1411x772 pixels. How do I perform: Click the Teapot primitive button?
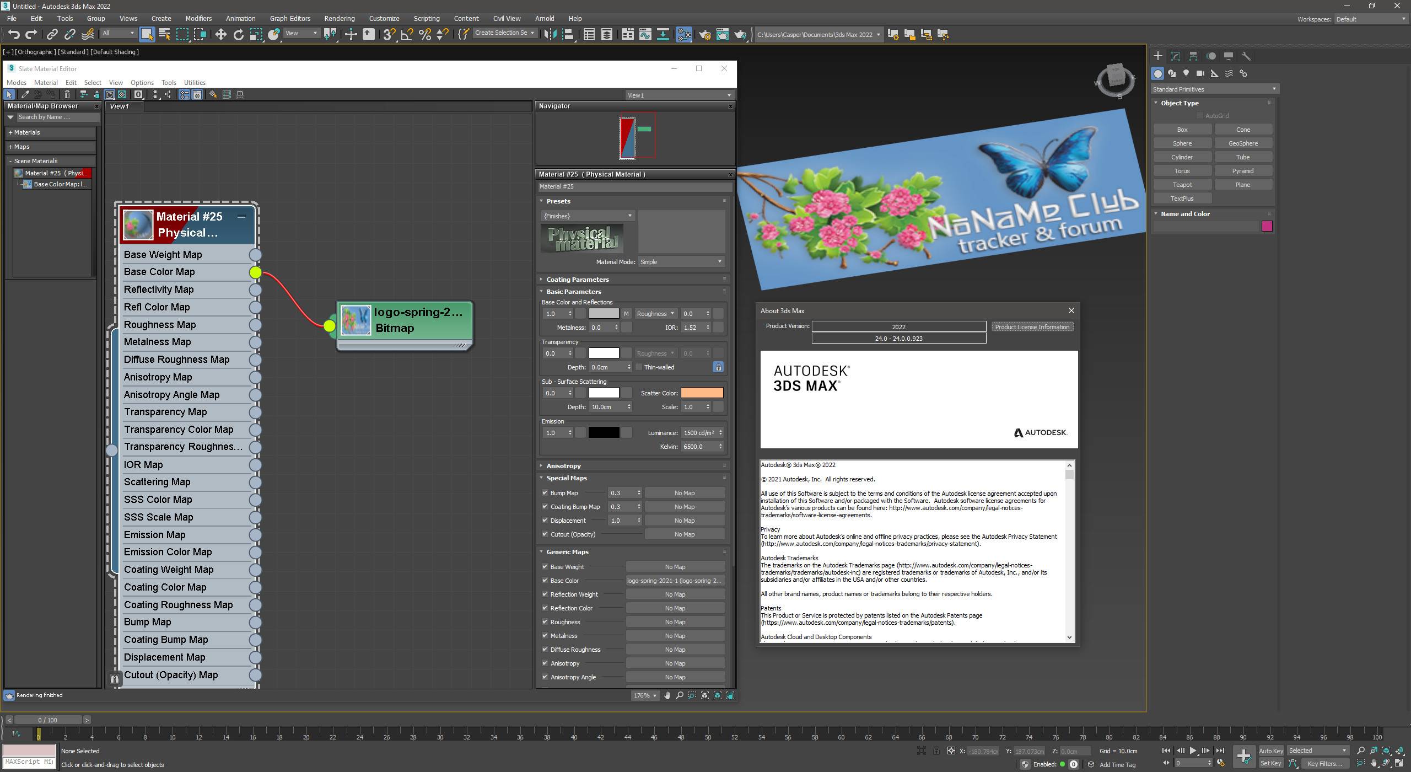click(x=1182, y=184)
